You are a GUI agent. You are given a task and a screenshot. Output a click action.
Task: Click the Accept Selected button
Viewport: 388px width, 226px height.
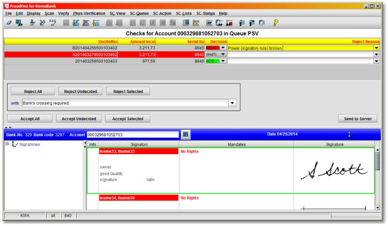click(x=128, y=119)
